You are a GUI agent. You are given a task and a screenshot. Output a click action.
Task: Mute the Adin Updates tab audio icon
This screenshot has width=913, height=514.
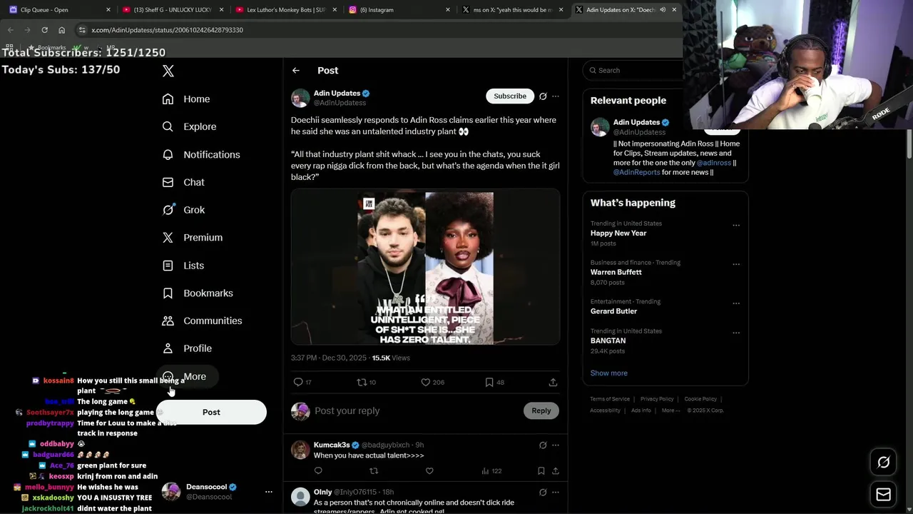click(663, 10)
